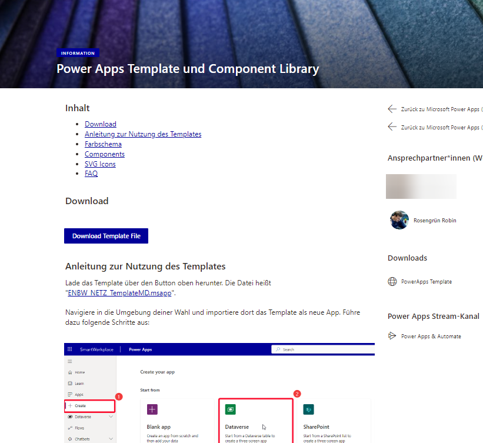Click the app launcher waffle icon in embedded screenshot
Image resolution: width=483 pixels, height=443 pixels.
point(69,349)
